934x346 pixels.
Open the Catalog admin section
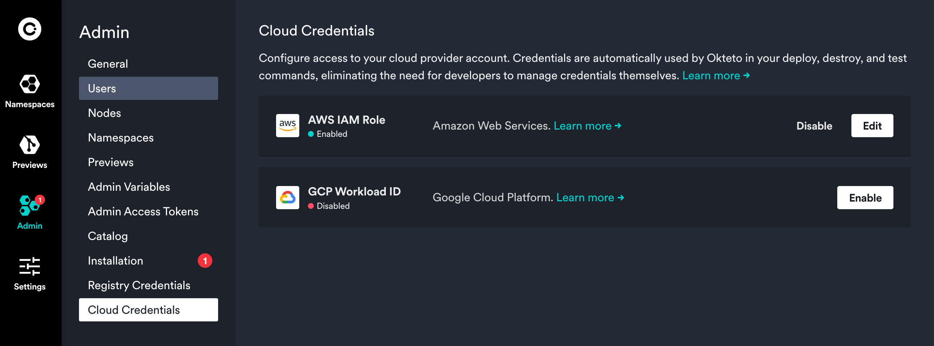click(x=108, y=236)
